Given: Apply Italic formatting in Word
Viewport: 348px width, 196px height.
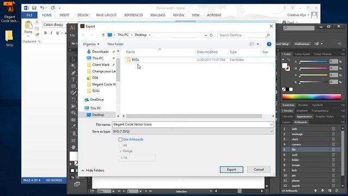Looking at the screenshot, I should [52, 33].
